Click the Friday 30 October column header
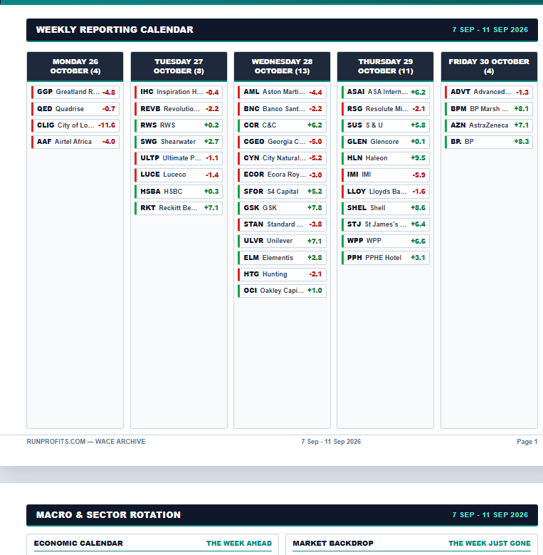This screenshot has height=555, width=543. (x=489, y=66)
